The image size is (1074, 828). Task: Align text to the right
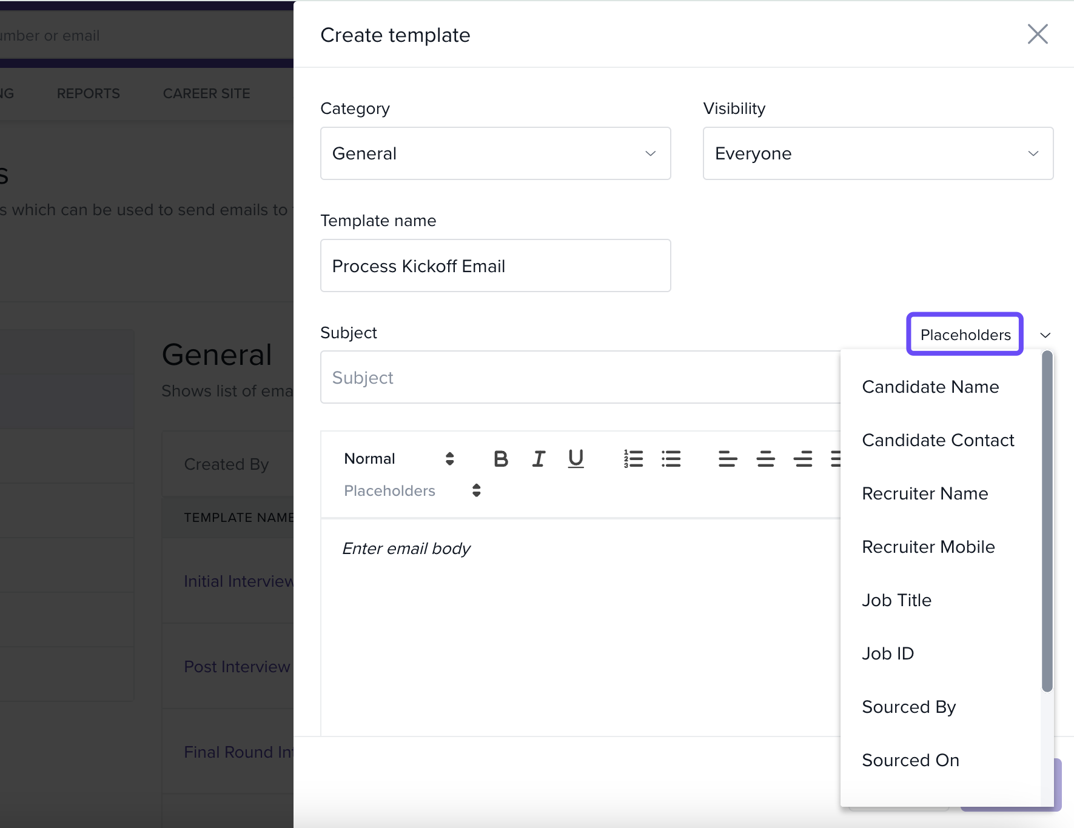[x=803, y=459]
